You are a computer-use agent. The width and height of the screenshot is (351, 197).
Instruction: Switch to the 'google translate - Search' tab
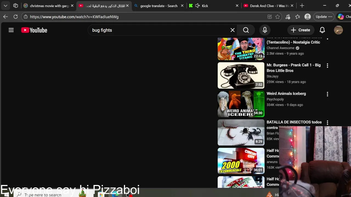[159, 6]
